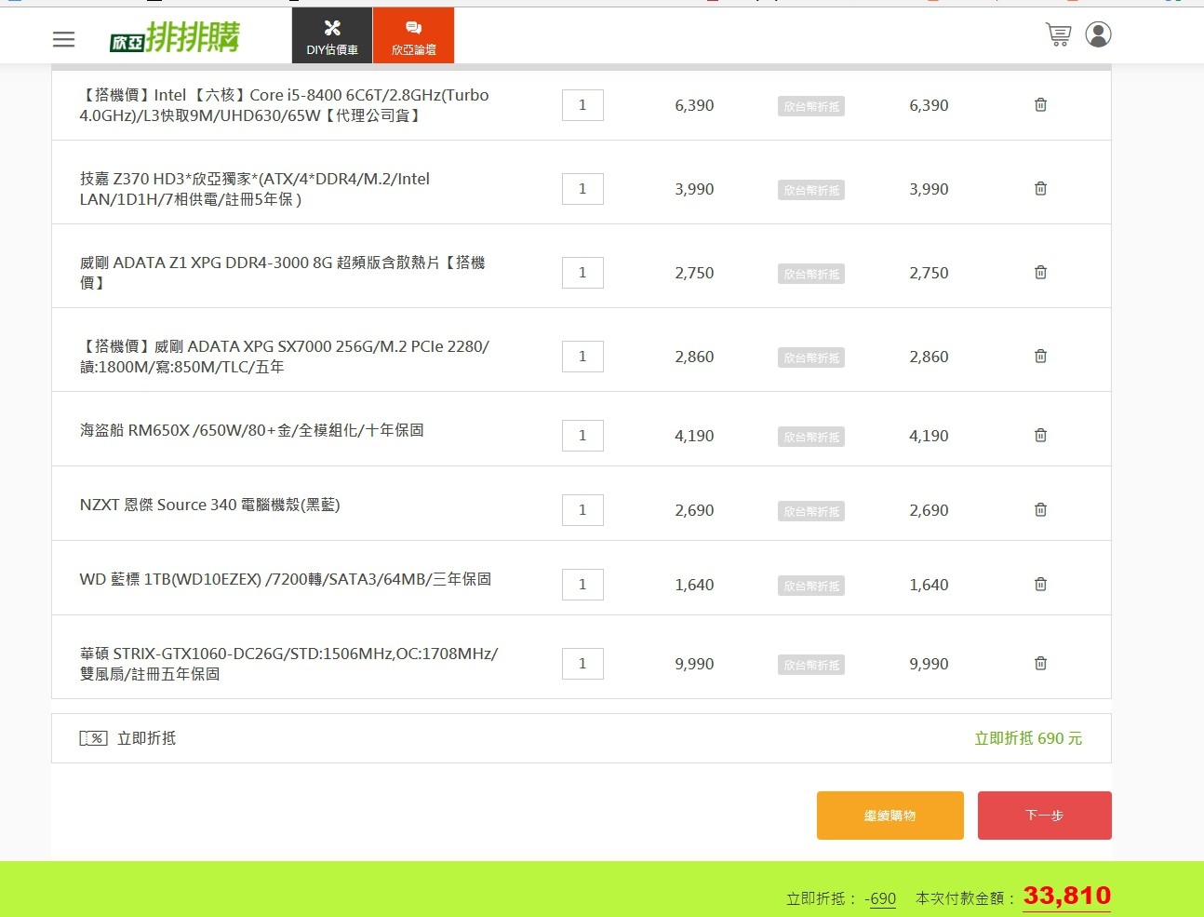The width and height of the screenshot is (1204, 917).
Task: Click 欣台幣折抵 badge on WD 藍標 row
Action: [811, 586]
